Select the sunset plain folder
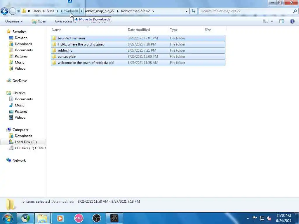 138,57
